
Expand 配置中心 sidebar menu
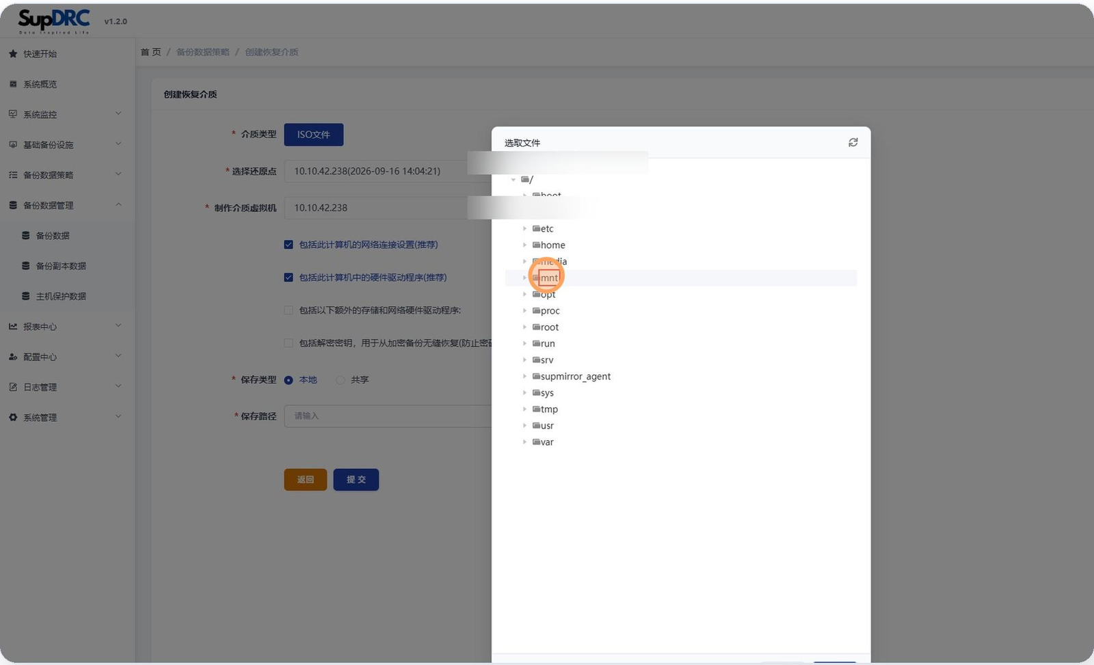click(x=67, y=357)
